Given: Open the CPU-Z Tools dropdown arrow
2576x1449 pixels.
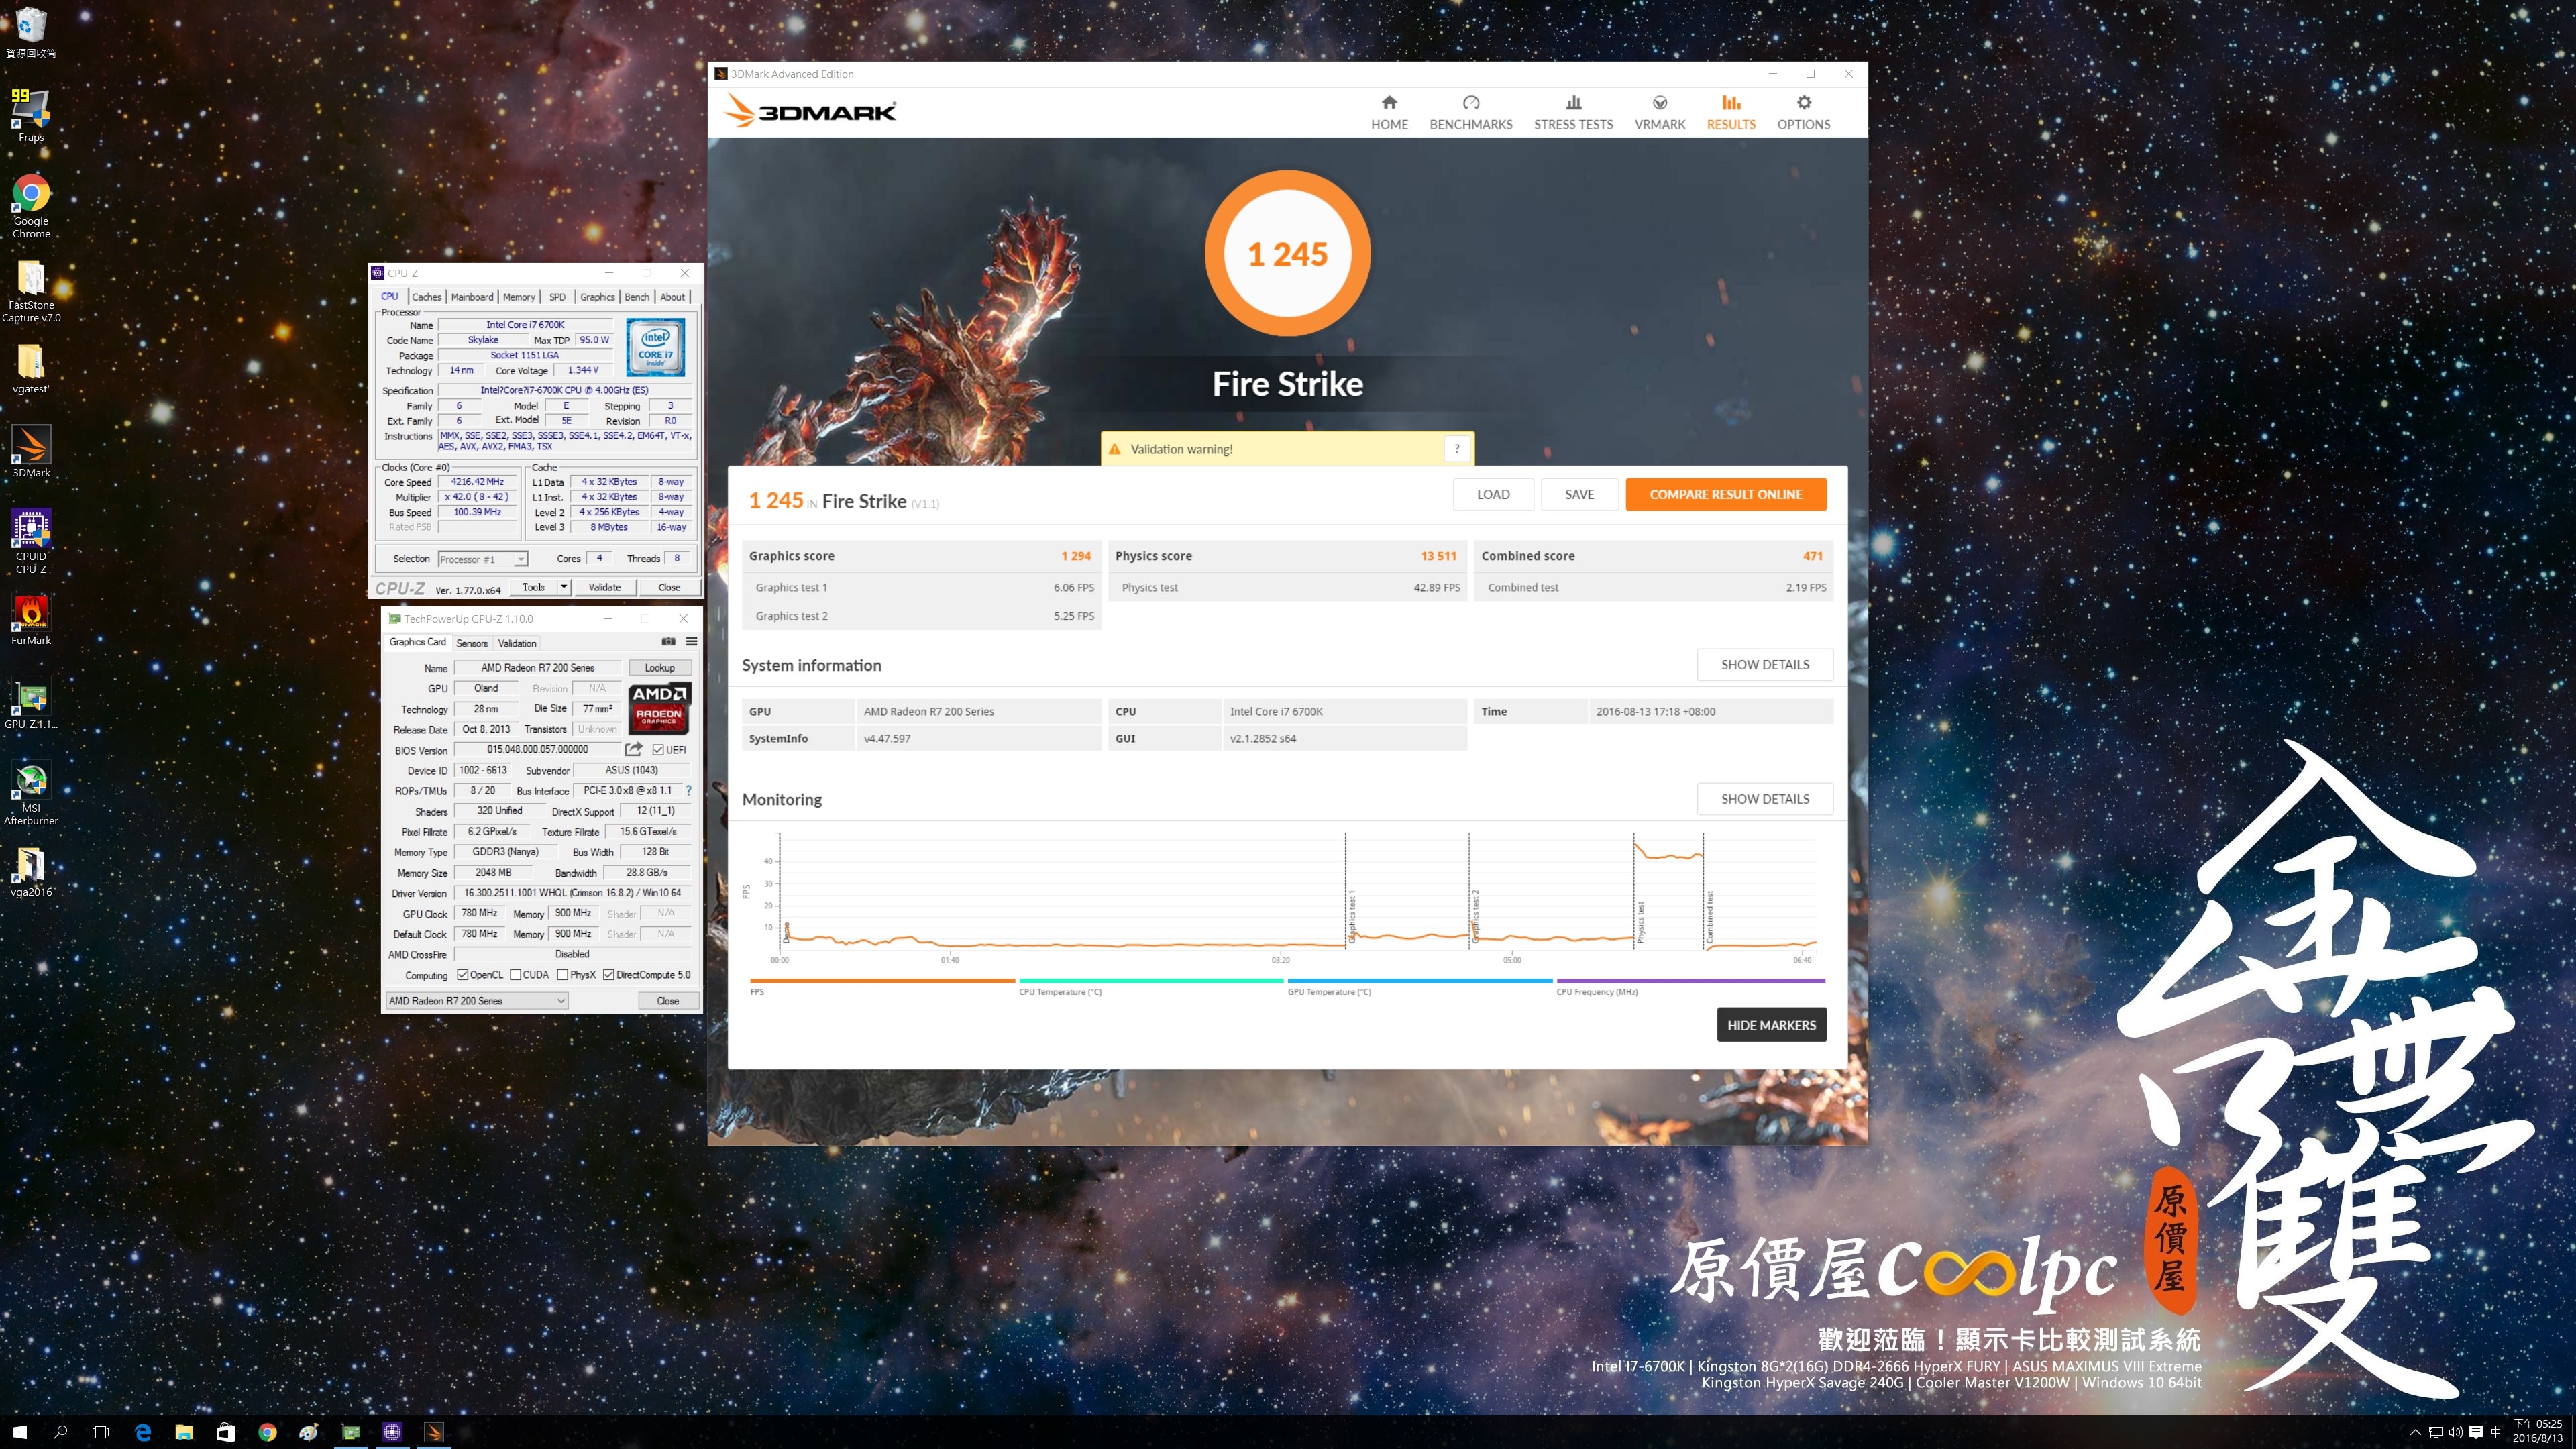Looking at the screenshot, I should pyautogui.click(x=564, y=587).
